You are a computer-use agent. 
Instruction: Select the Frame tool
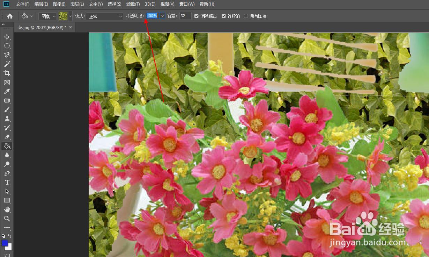(x=7, y=82)
